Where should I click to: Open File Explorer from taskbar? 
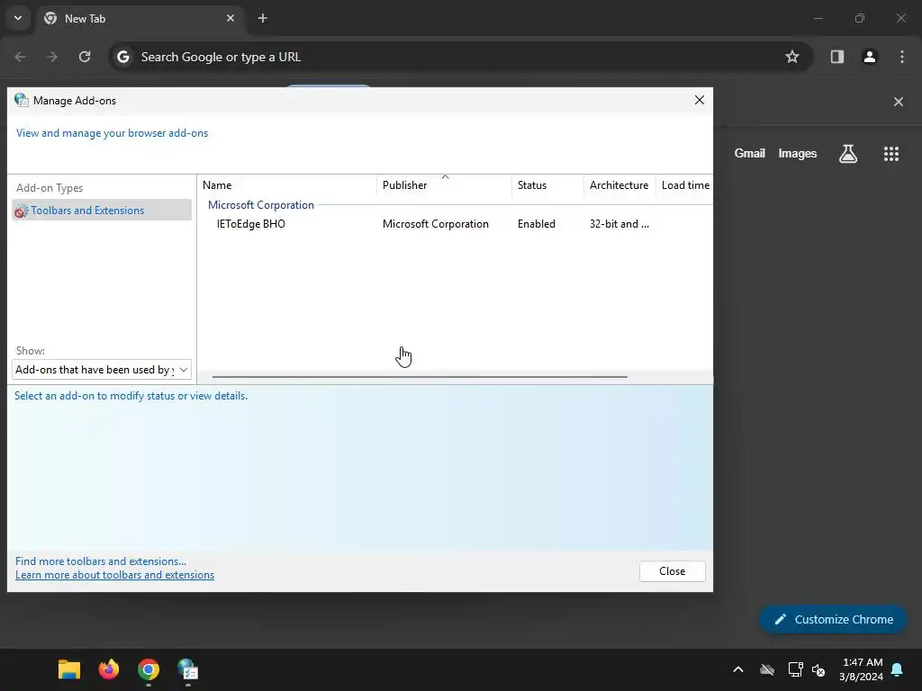click(69, 669)
